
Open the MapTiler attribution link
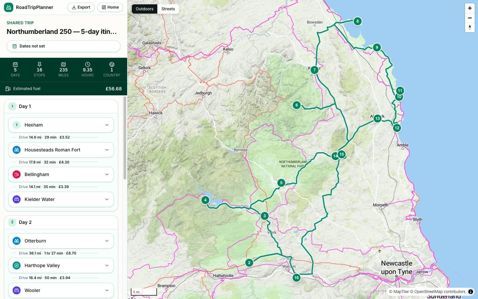point(399,292)
